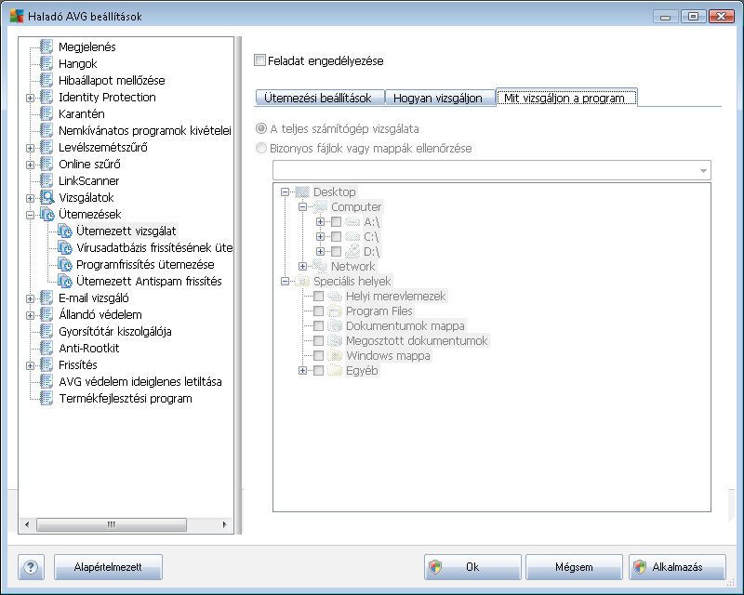Collapse the Ütemezések tree node

30,215
